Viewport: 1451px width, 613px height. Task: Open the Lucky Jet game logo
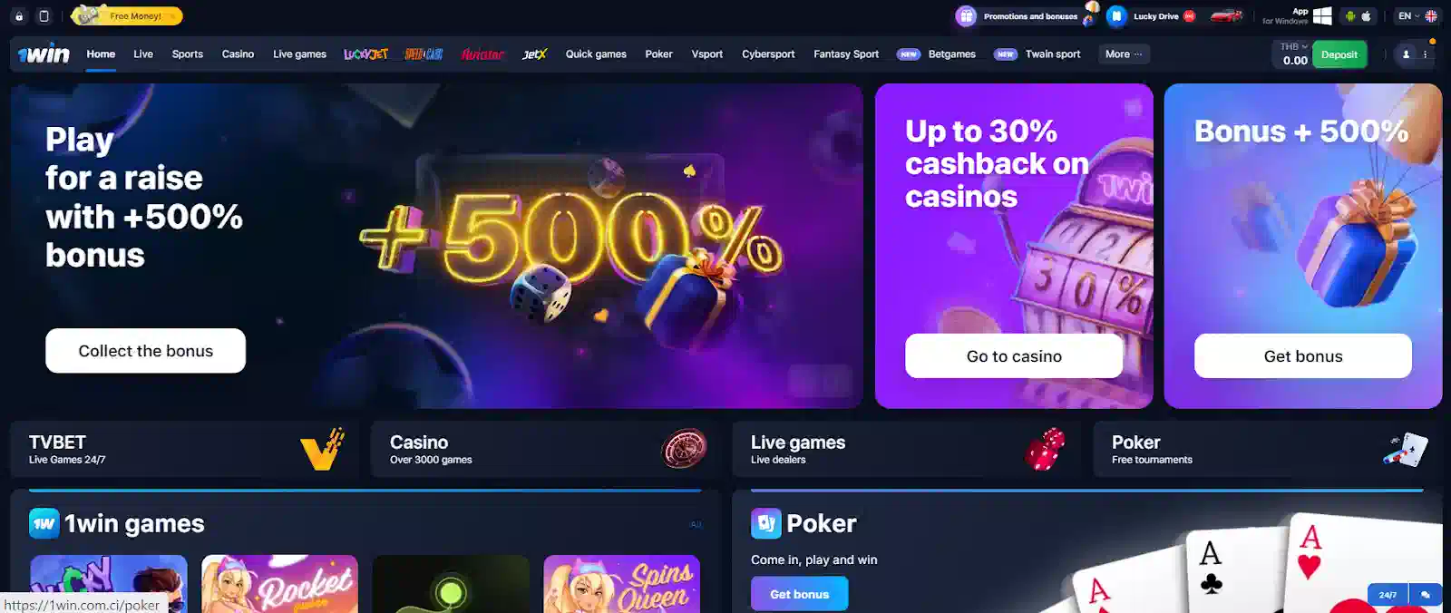pyautogui.click(x=365, y=54)
